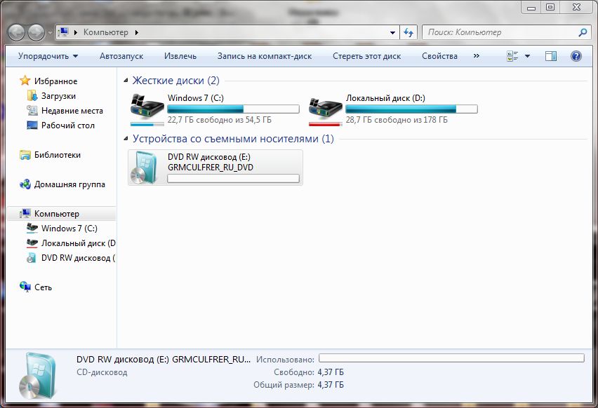
Task: Click the computer icon in address bar
Action: (x=63, y=32)
